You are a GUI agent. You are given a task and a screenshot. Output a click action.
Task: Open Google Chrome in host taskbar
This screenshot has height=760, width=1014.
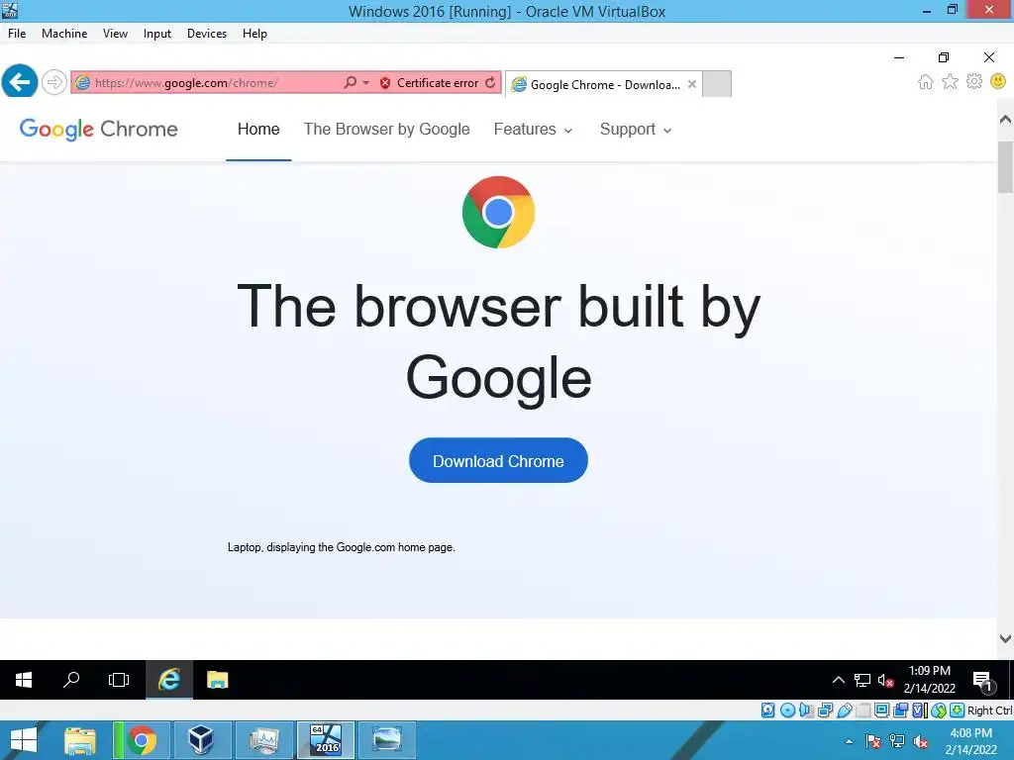pyautogui.click(x=142, y=740)
